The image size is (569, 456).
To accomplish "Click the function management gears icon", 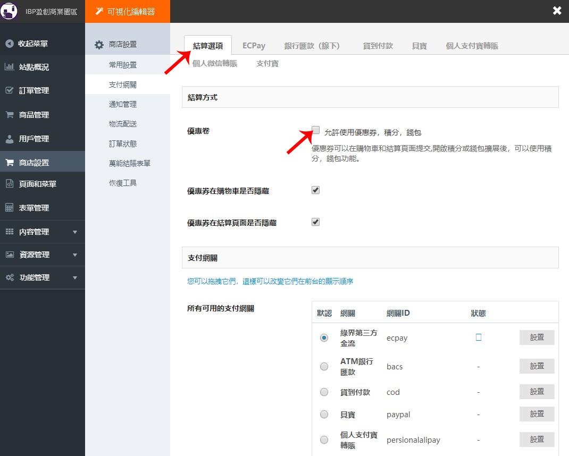I will [x=10, y=277].
